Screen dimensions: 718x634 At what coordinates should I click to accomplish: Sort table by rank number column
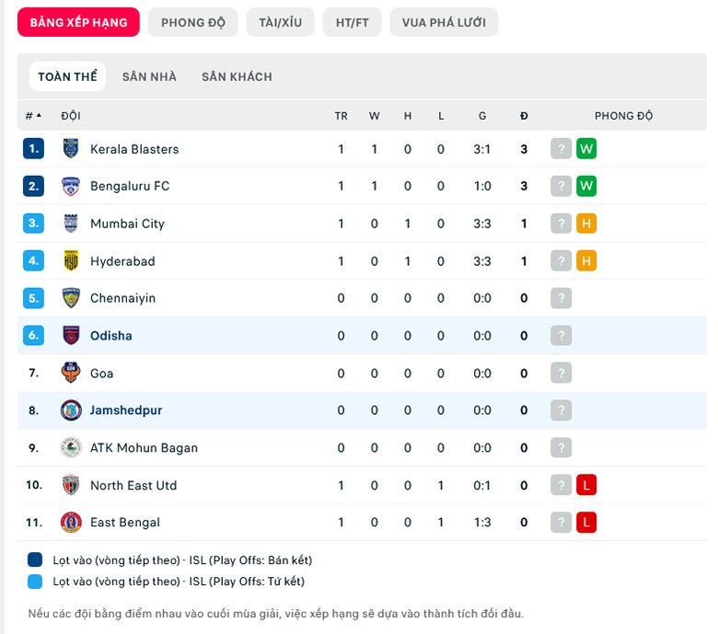33,116
